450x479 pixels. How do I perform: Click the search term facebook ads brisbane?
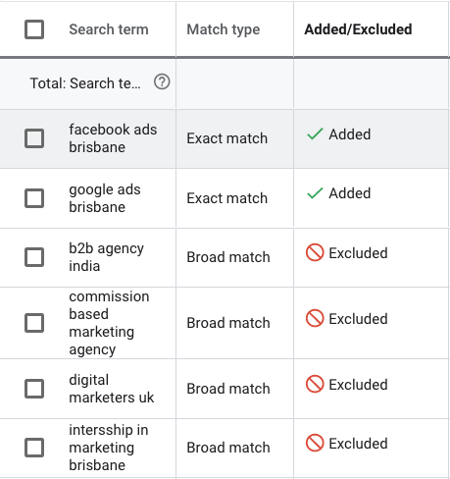tap(113, 138)
